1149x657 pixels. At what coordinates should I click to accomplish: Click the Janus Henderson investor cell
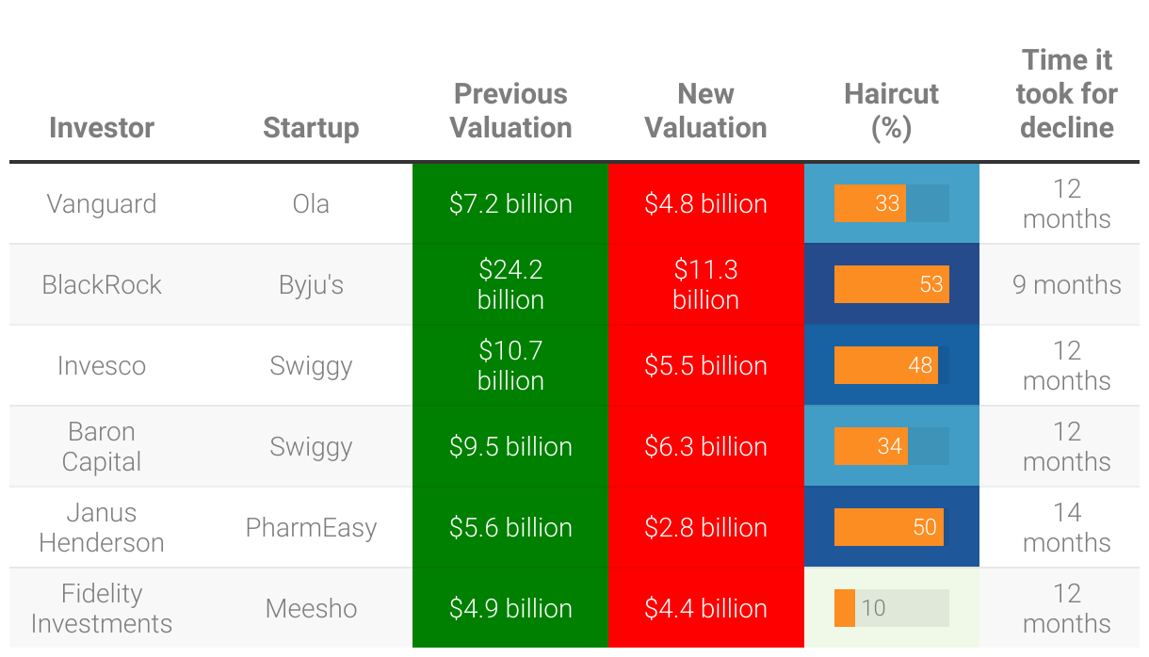pos(102,527)
